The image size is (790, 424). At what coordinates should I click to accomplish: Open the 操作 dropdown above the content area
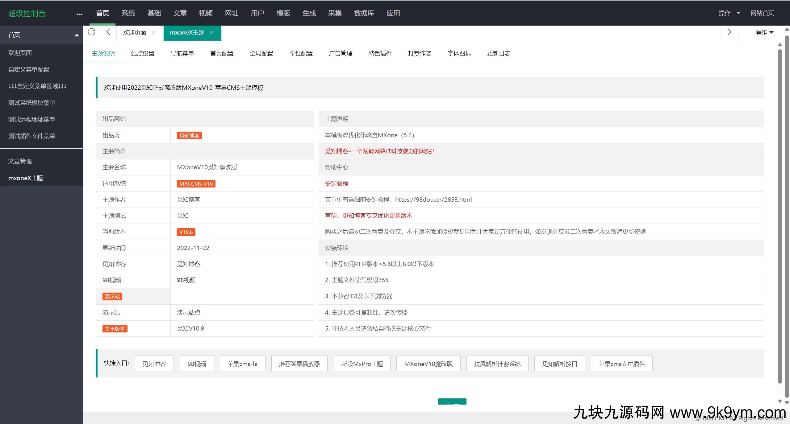764,32
